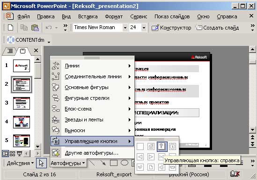257x180 pixels.
Task: Switch to the Outline pane tab
Action: click(10, 51)
